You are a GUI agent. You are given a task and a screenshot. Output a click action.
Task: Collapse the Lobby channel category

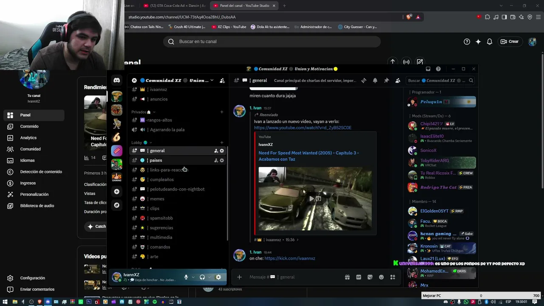[142, 143]
